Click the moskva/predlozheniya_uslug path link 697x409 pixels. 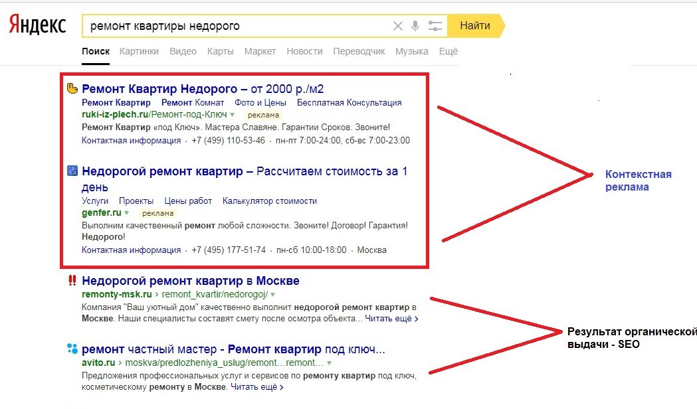[x=224, y=363]
